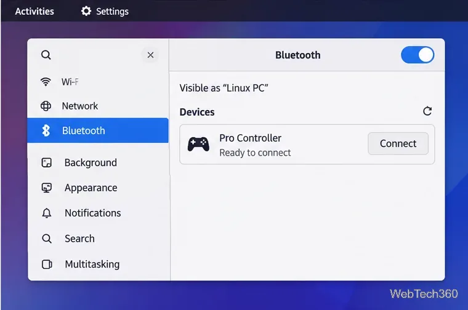Go to the Background settings panel
Image resolution: width=468 pixels, height=310 pixels.
coord(98,162)
